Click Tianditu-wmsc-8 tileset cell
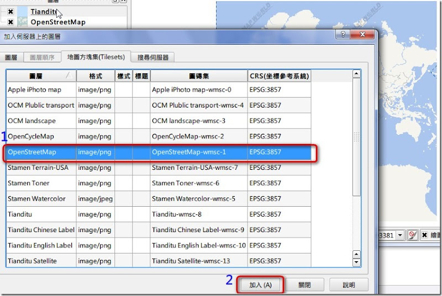Image resolution: width=442 pixels, height=296 pixels. coord(199,214)
